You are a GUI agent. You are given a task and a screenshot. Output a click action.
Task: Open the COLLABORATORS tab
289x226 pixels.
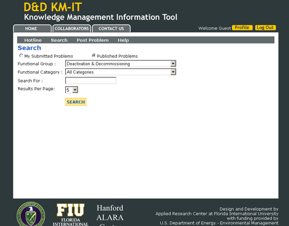click(72, 28)
